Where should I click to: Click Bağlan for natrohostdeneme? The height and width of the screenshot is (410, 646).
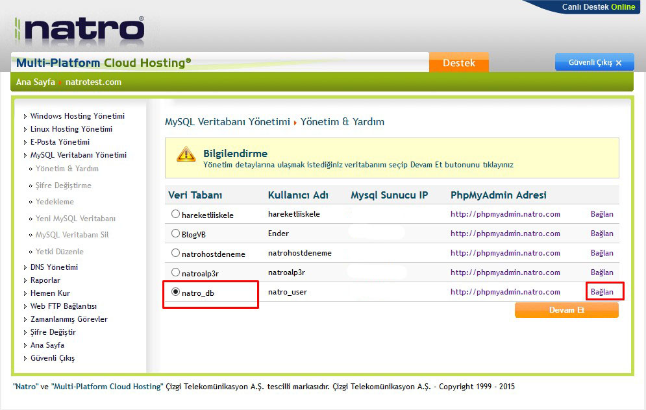point(602,253)
